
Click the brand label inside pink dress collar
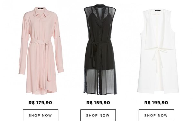click(41, 9)
